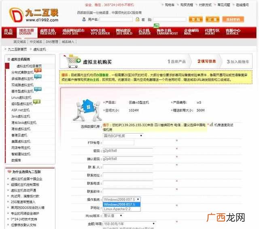Click the bar-chart icon next to 机房速度测试
Viewport: 259px width, 229px height.
pos(211,124)
